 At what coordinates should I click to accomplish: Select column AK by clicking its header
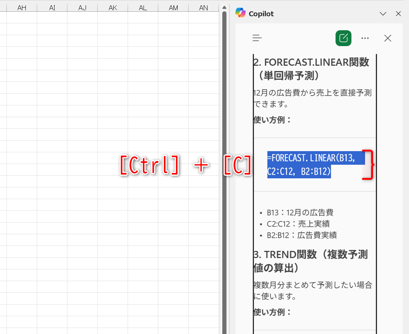pos(112,7)
